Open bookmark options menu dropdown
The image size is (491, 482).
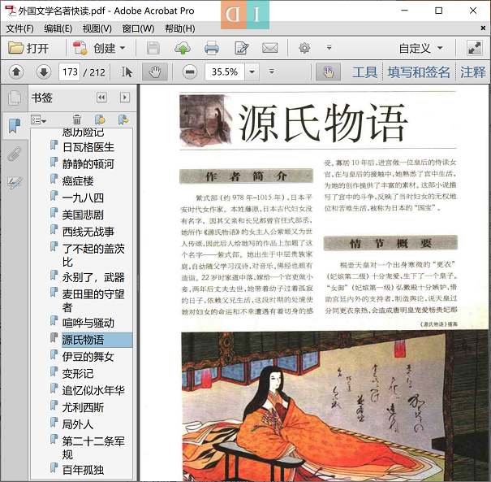(x=38, y=119)
